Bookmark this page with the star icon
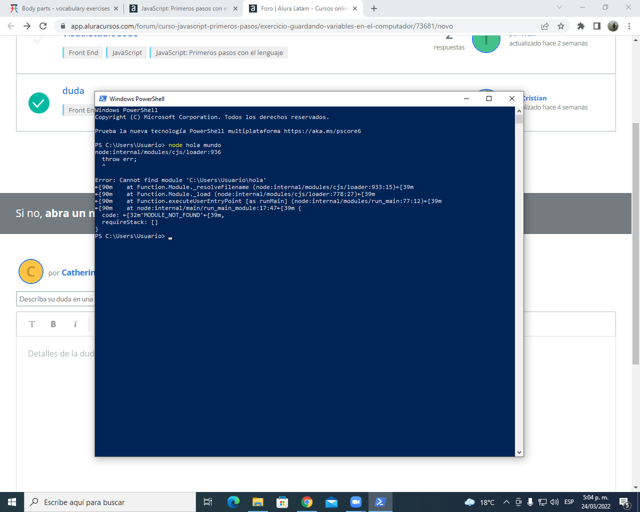 pos(561,26)
